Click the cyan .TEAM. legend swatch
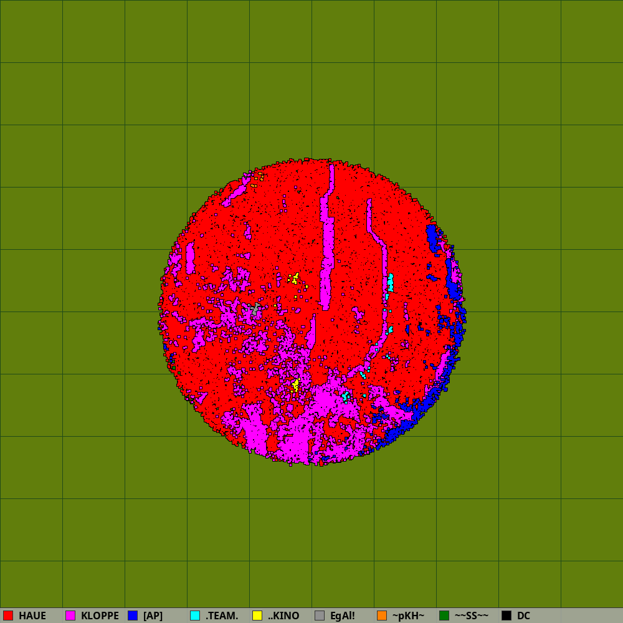The image size is (623, 623). point(195,616)
